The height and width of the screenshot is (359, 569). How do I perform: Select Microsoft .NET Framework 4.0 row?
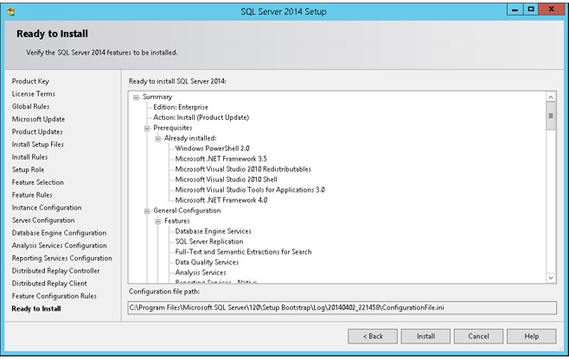coord(221,200)
